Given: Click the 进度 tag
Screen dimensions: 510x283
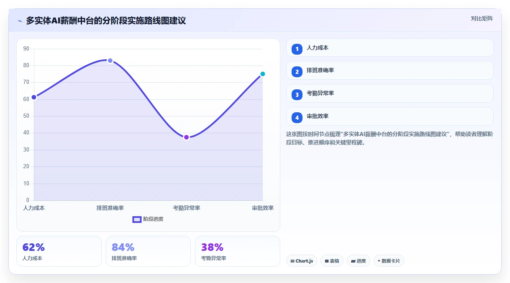Looking at the screenshot, I should pos(359,261).
